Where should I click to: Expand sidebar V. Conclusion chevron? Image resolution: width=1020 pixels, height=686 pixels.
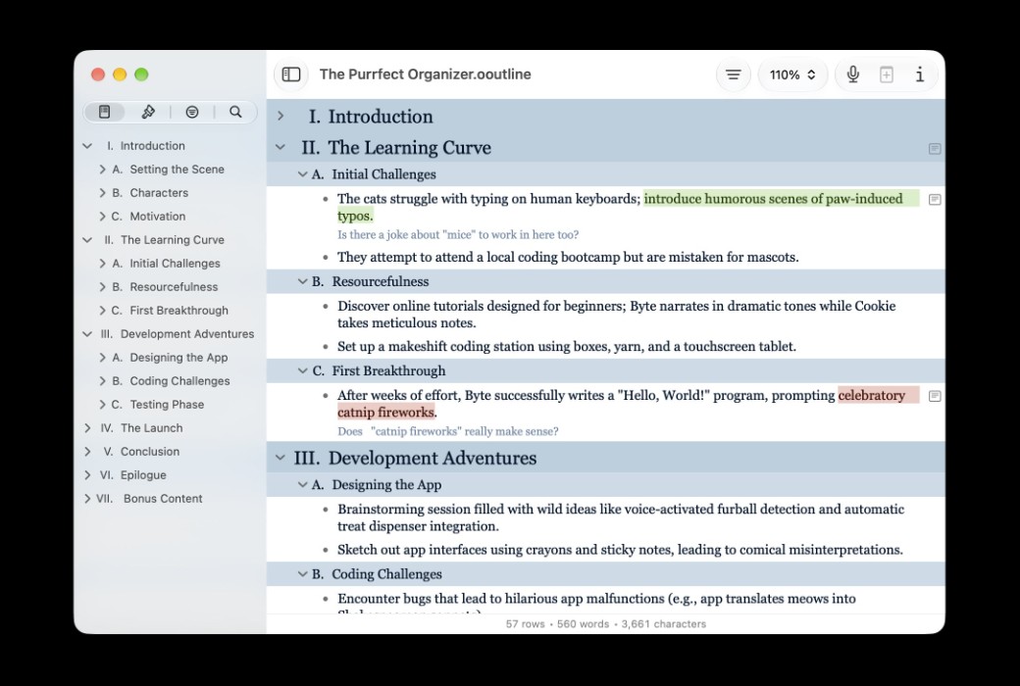(87, 451)
